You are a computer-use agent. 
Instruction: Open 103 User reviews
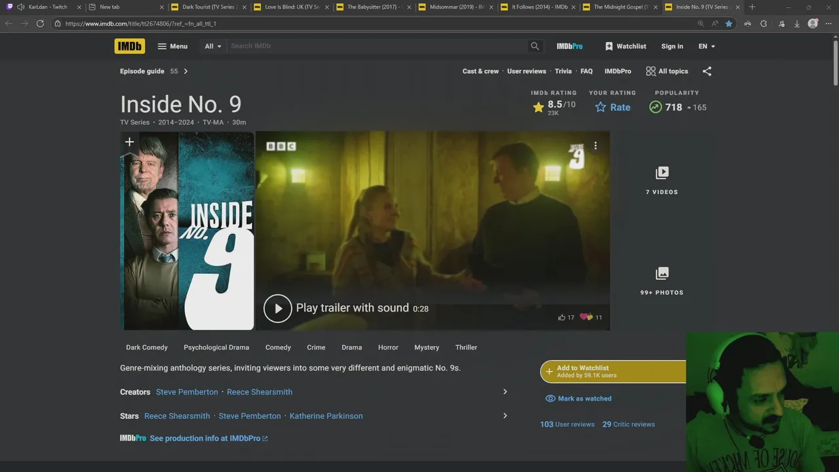pyautogui.click(x=567, y=424)
